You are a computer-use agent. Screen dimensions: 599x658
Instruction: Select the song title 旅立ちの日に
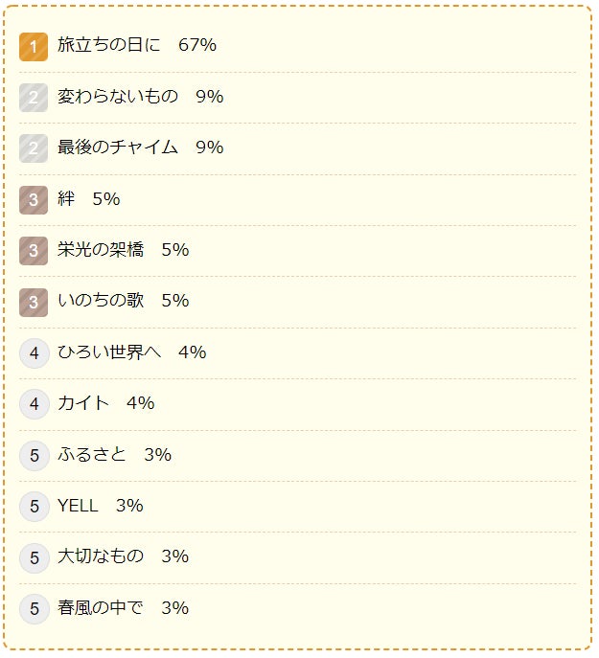coord(109,45)
